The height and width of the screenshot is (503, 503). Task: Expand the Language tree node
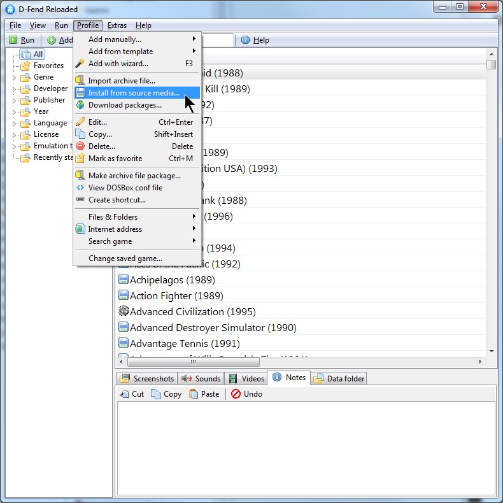point(14,124)
